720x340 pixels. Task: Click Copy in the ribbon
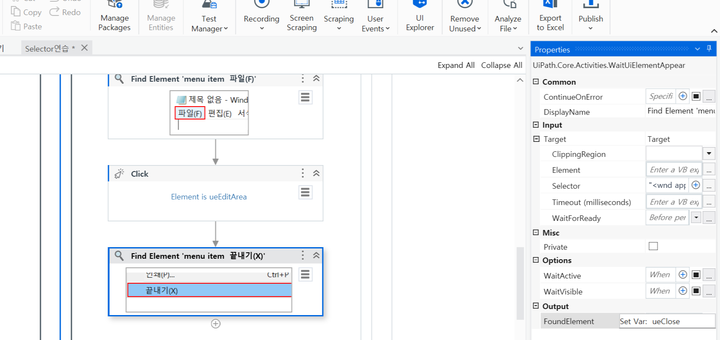(26, 12)
